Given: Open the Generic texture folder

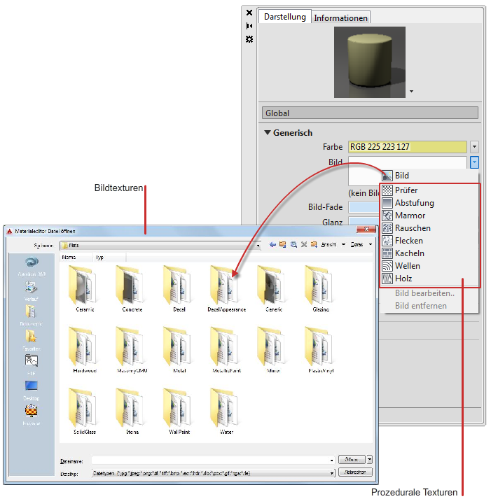Looking at the screenshot, I should pyautogui.click(x=274, y=288).
